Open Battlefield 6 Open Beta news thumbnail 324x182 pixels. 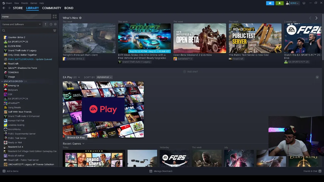tap(200, 38)
